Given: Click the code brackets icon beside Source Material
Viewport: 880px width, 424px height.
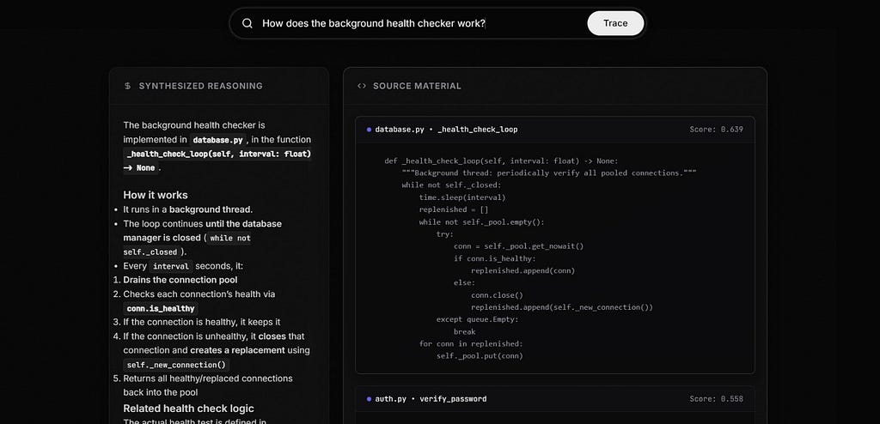Looking at the screenshot, I should click(x=362, y=86).
